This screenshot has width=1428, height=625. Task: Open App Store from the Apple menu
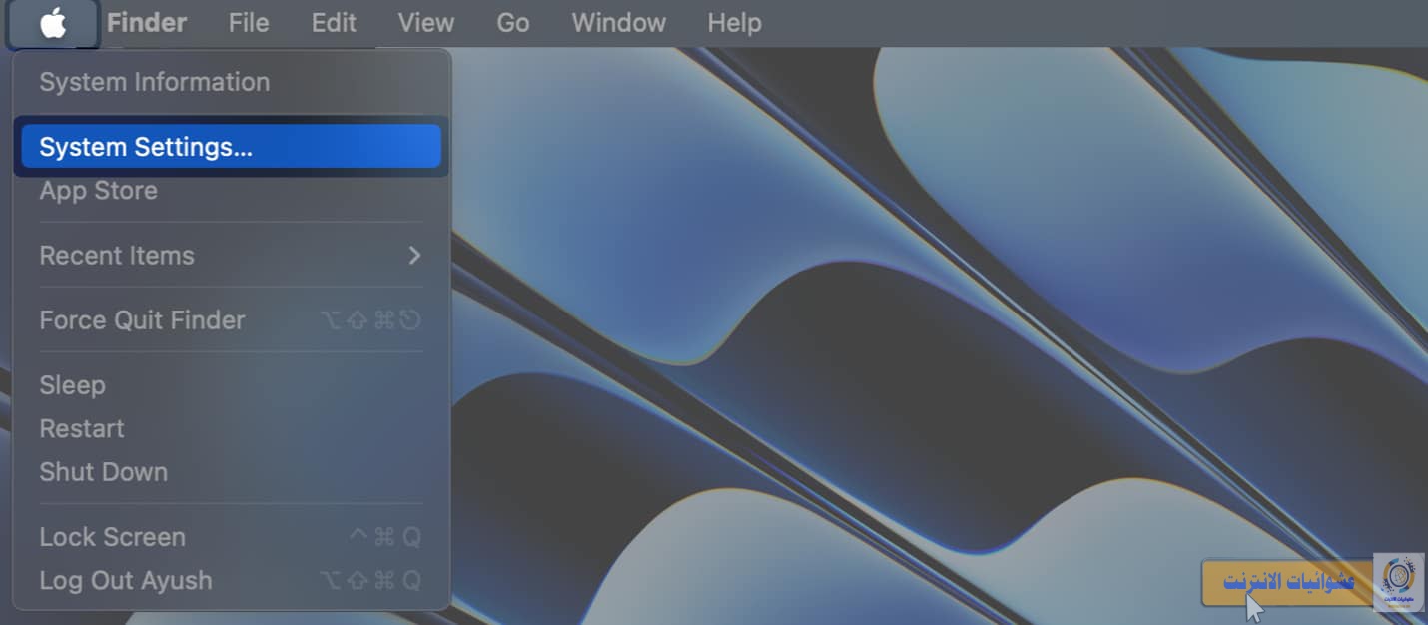point(231,190)
